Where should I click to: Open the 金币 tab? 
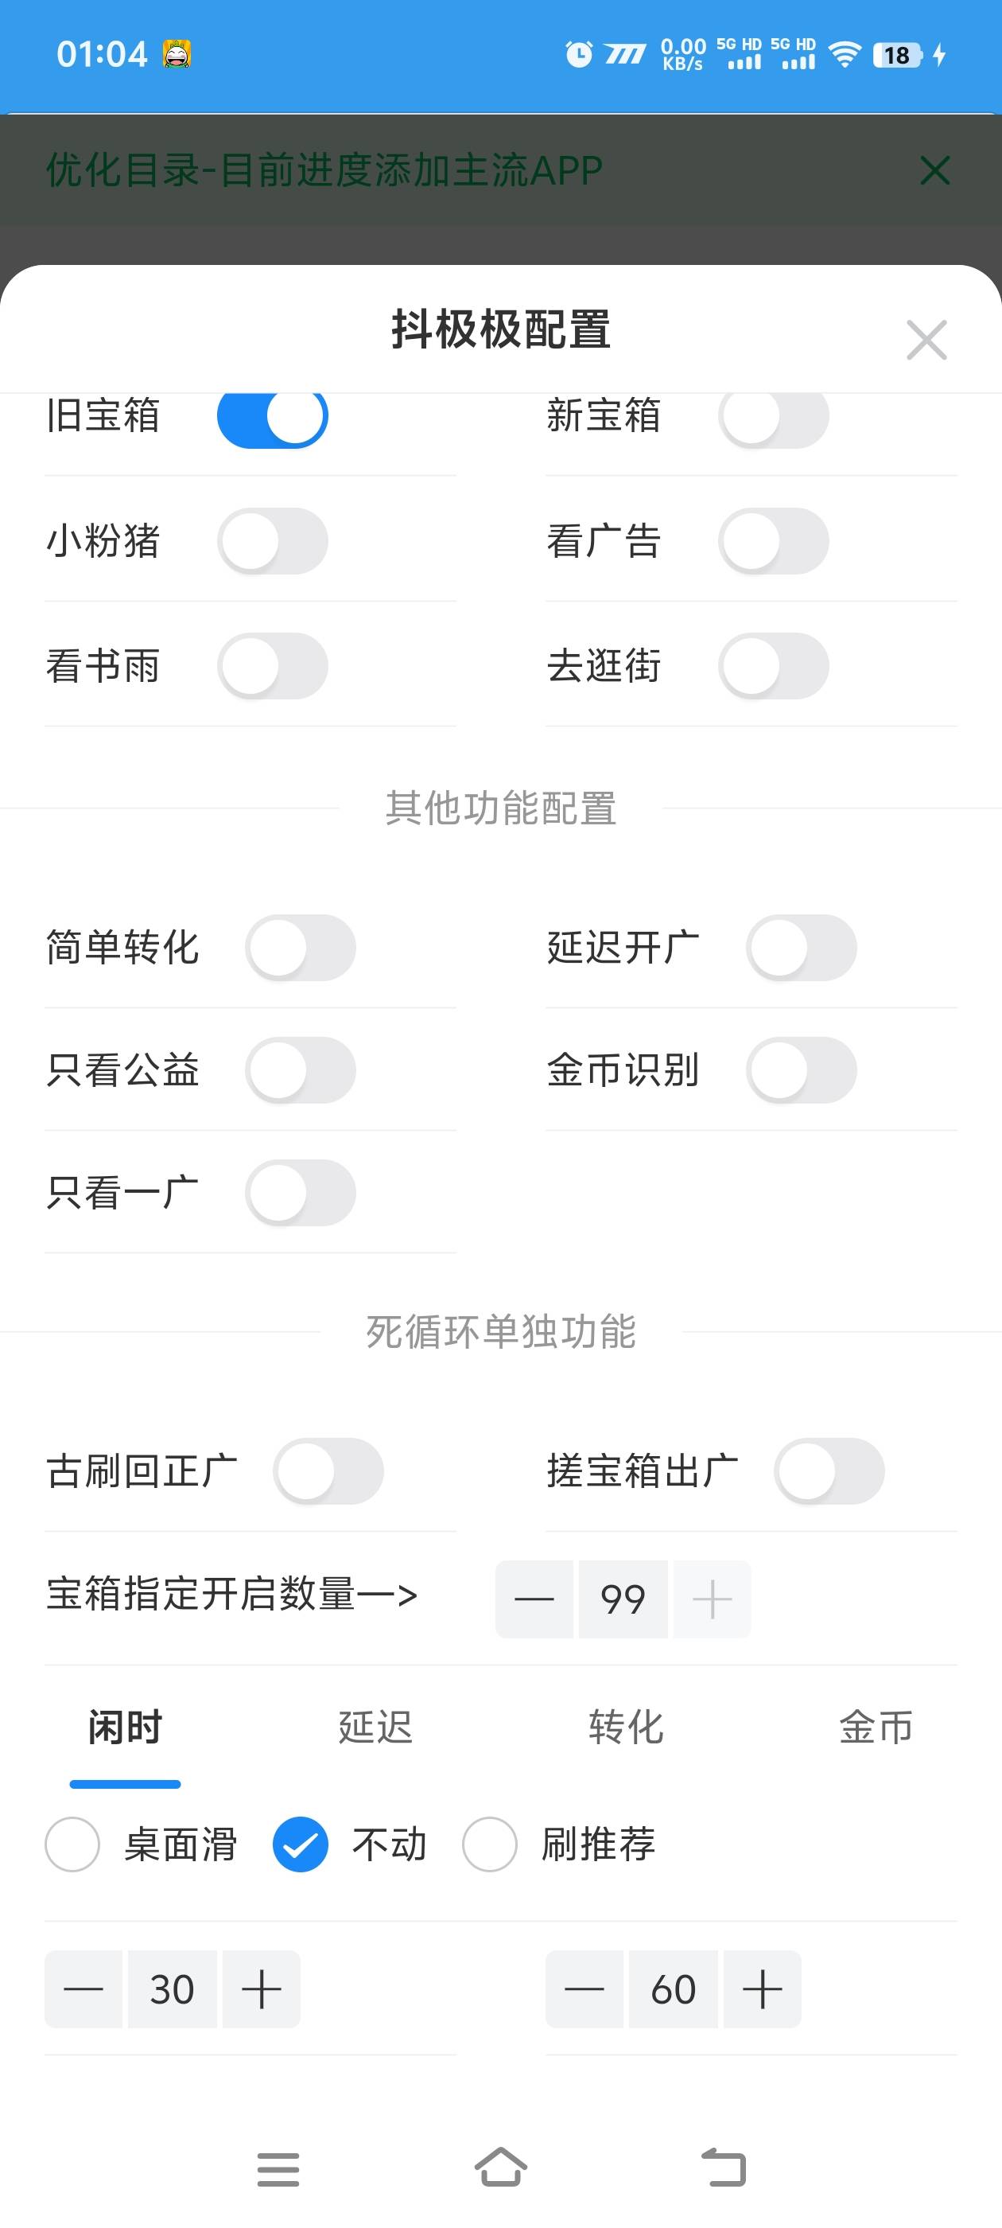tap(876, 1727)
